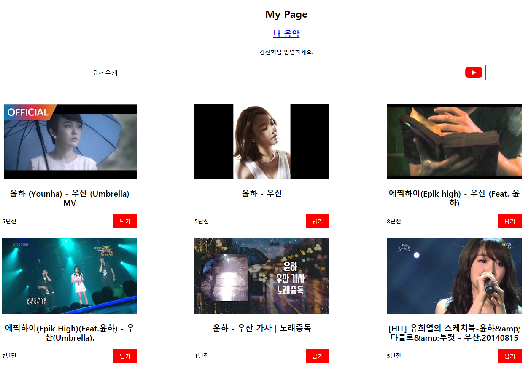Select title 에픽하이(Epik High)(Feat.윤하) - 우산(Umbrella).
The width and height of the screenshot is (531, 366).
70,333
